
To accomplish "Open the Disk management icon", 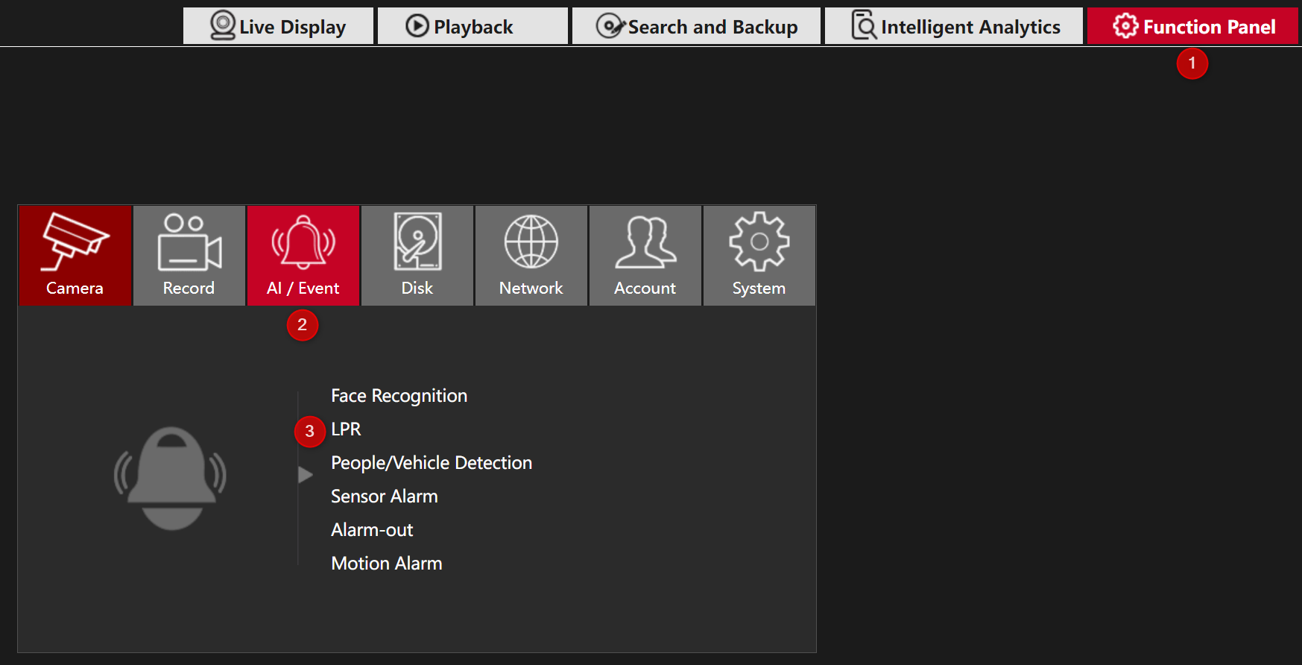I will (417, 242).
